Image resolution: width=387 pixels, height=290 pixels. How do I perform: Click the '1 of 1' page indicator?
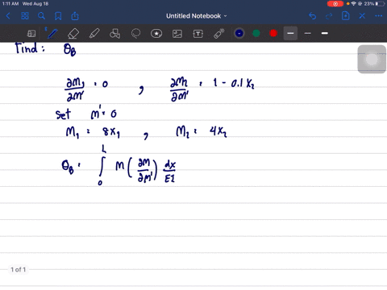(x=19, y=269)
